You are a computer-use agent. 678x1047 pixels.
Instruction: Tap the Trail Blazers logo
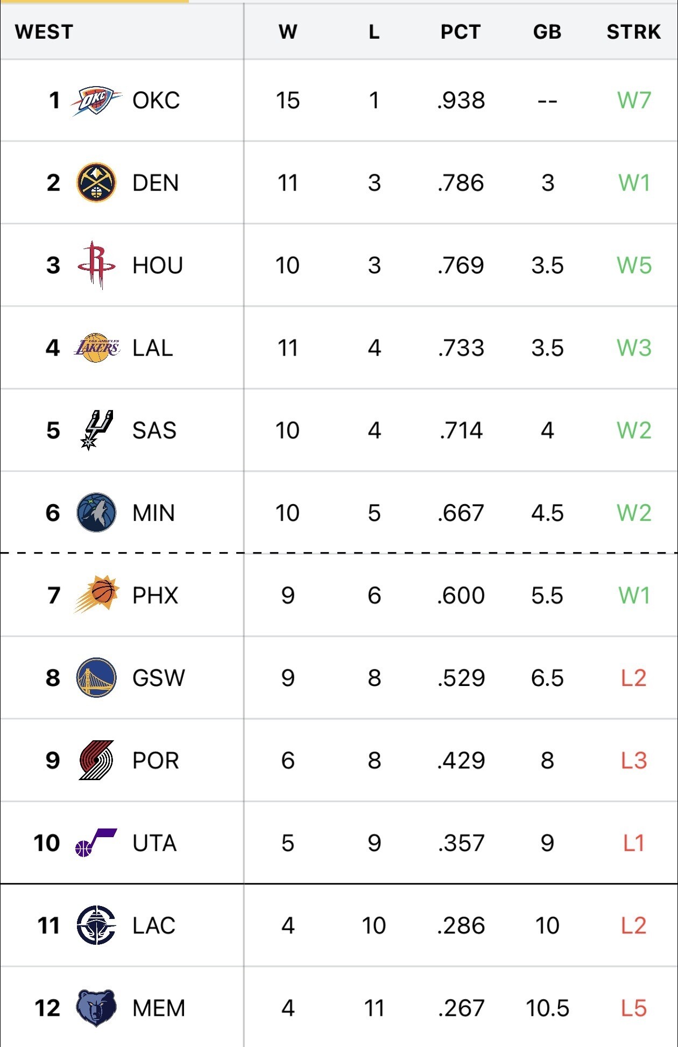(x=96, y=760)
